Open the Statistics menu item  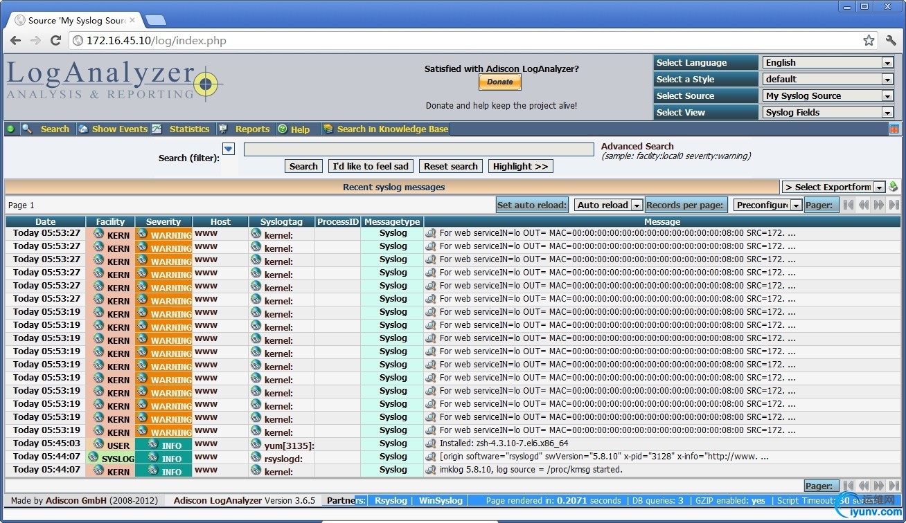click(x=189, y=129)
